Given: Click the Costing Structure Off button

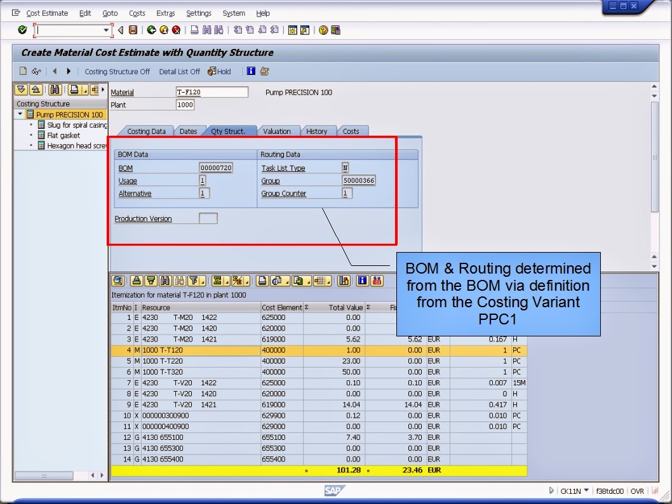Looking at the screenshot, I should coord(117,72).
